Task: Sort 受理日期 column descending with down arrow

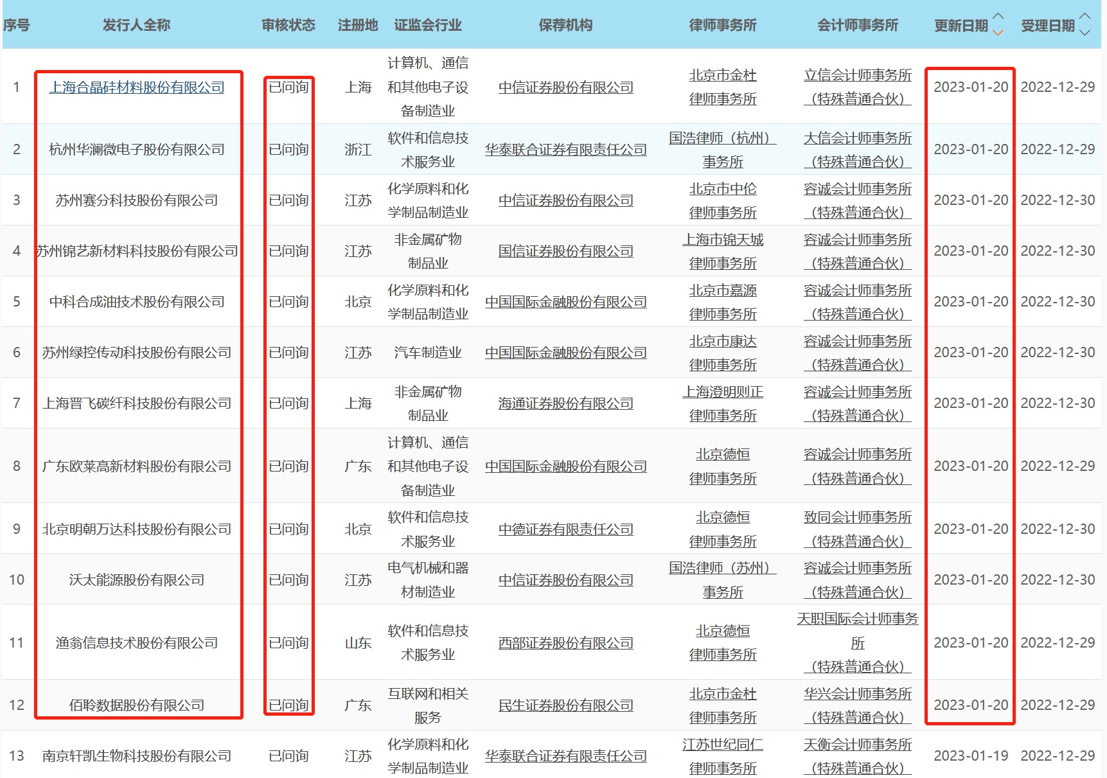Action: tap(1085, 32)
